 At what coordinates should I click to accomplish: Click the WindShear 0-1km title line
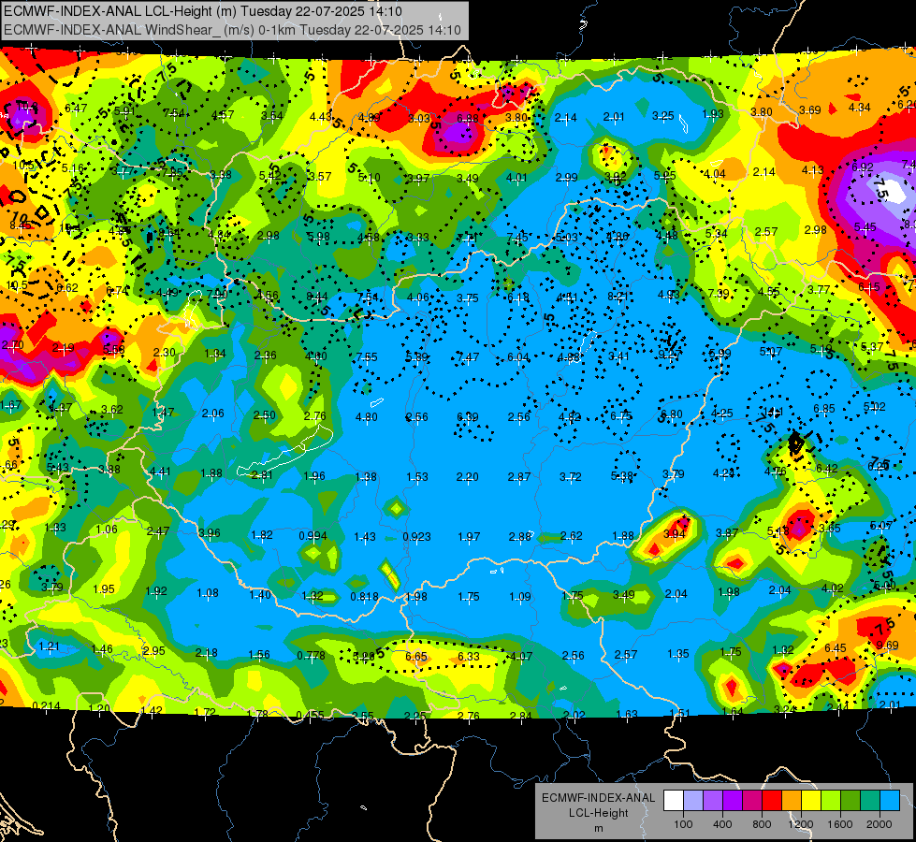pyautogui.click(x=232, y=30)
